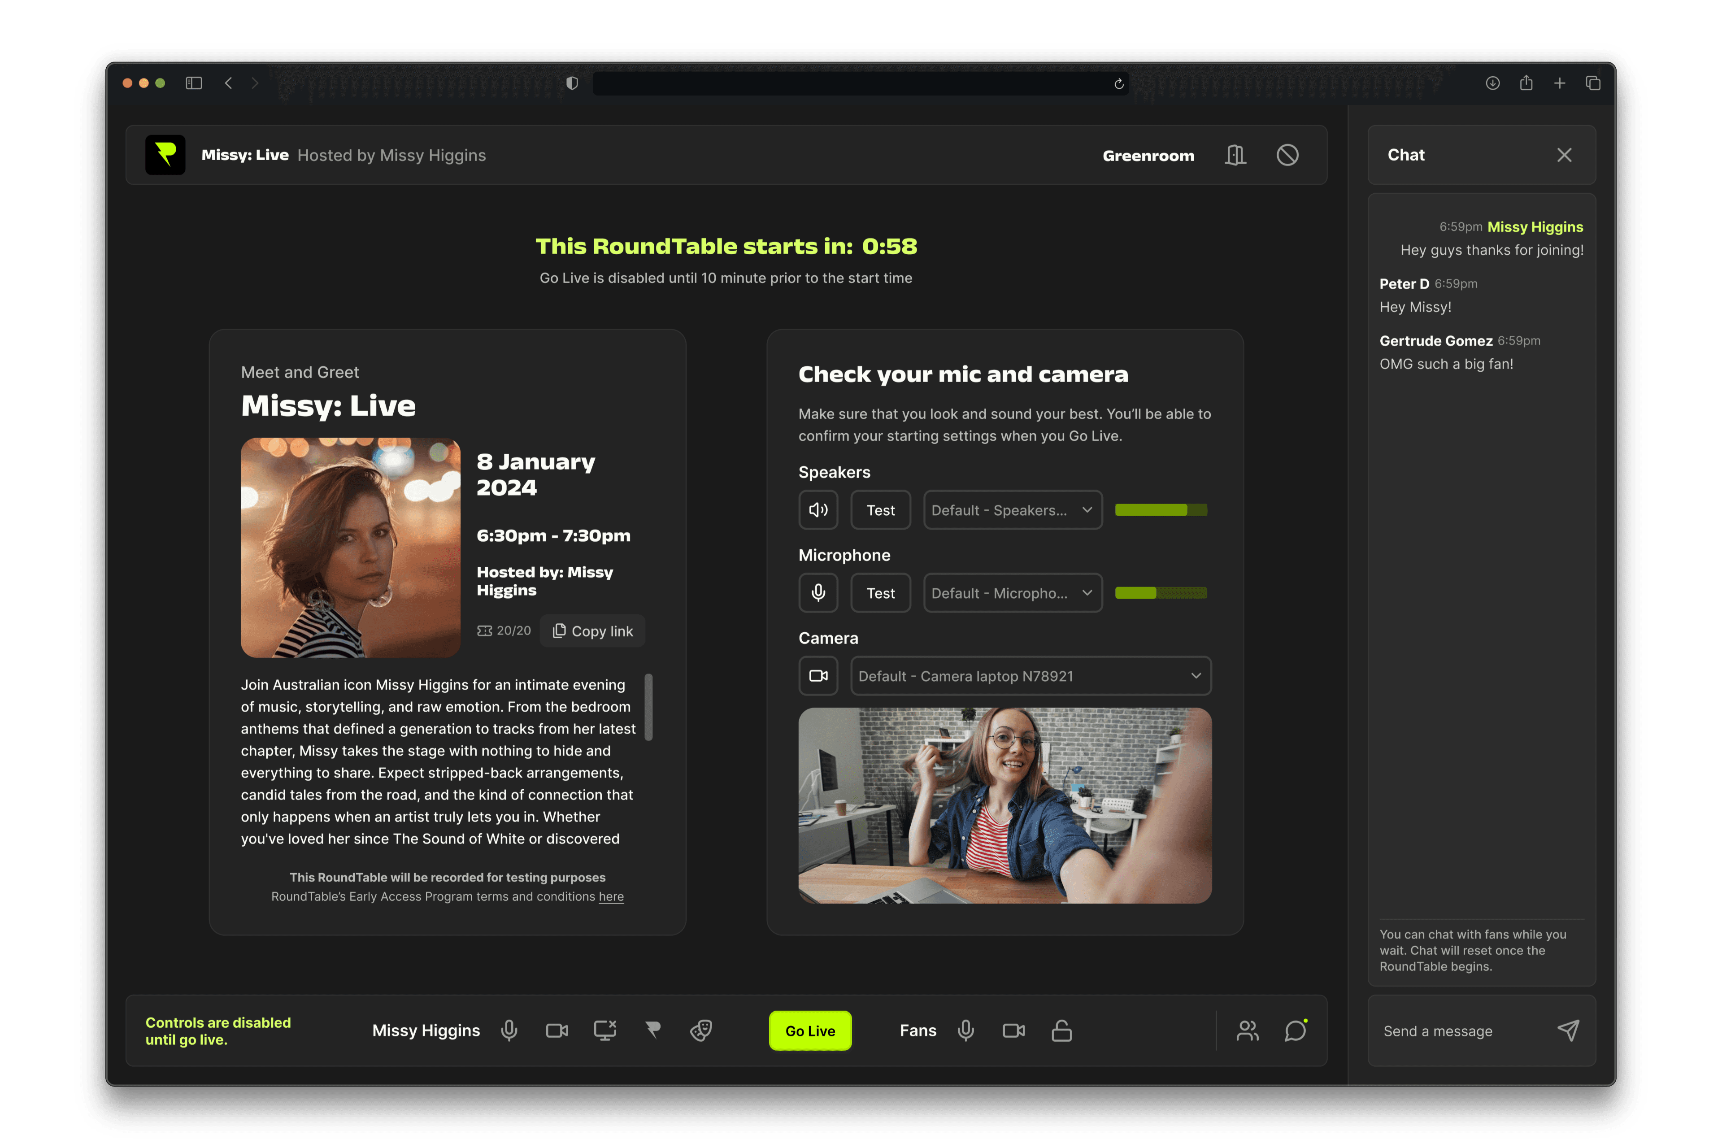Click the Copy link button
Image resolution: width=1722 pixels, height=1148 pixels.
pyautogui.click(x=592, y=631)
